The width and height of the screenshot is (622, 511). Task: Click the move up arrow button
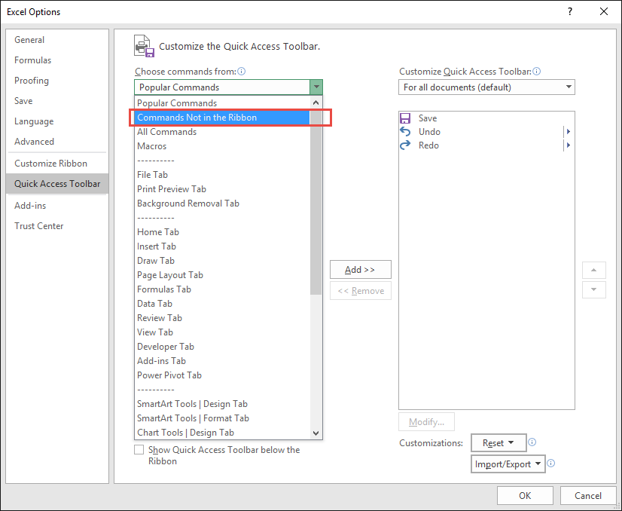pyautogui.click(x=594, y=270)
